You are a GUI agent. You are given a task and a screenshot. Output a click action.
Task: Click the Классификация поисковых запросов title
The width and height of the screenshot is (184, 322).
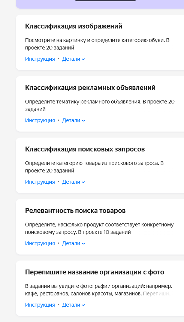pyautogui.click(x=85, y=149)
